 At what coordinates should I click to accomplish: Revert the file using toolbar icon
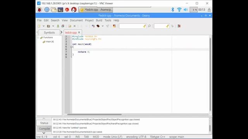coord(70,26)
